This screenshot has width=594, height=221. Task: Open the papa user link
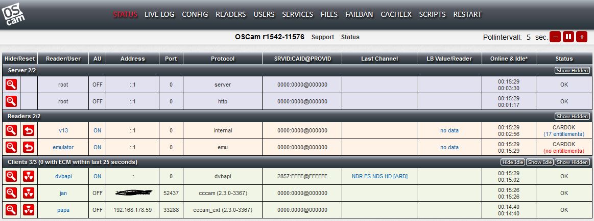click(x=63, y=210)
